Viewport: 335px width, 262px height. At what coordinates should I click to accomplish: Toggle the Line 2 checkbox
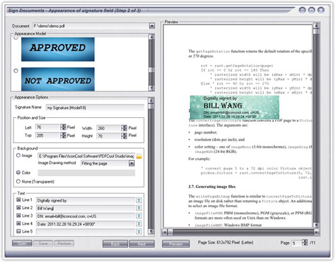(x=19, y=208)
